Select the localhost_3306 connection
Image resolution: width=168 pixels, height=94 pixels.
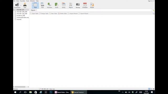click(x=21, y=15)
